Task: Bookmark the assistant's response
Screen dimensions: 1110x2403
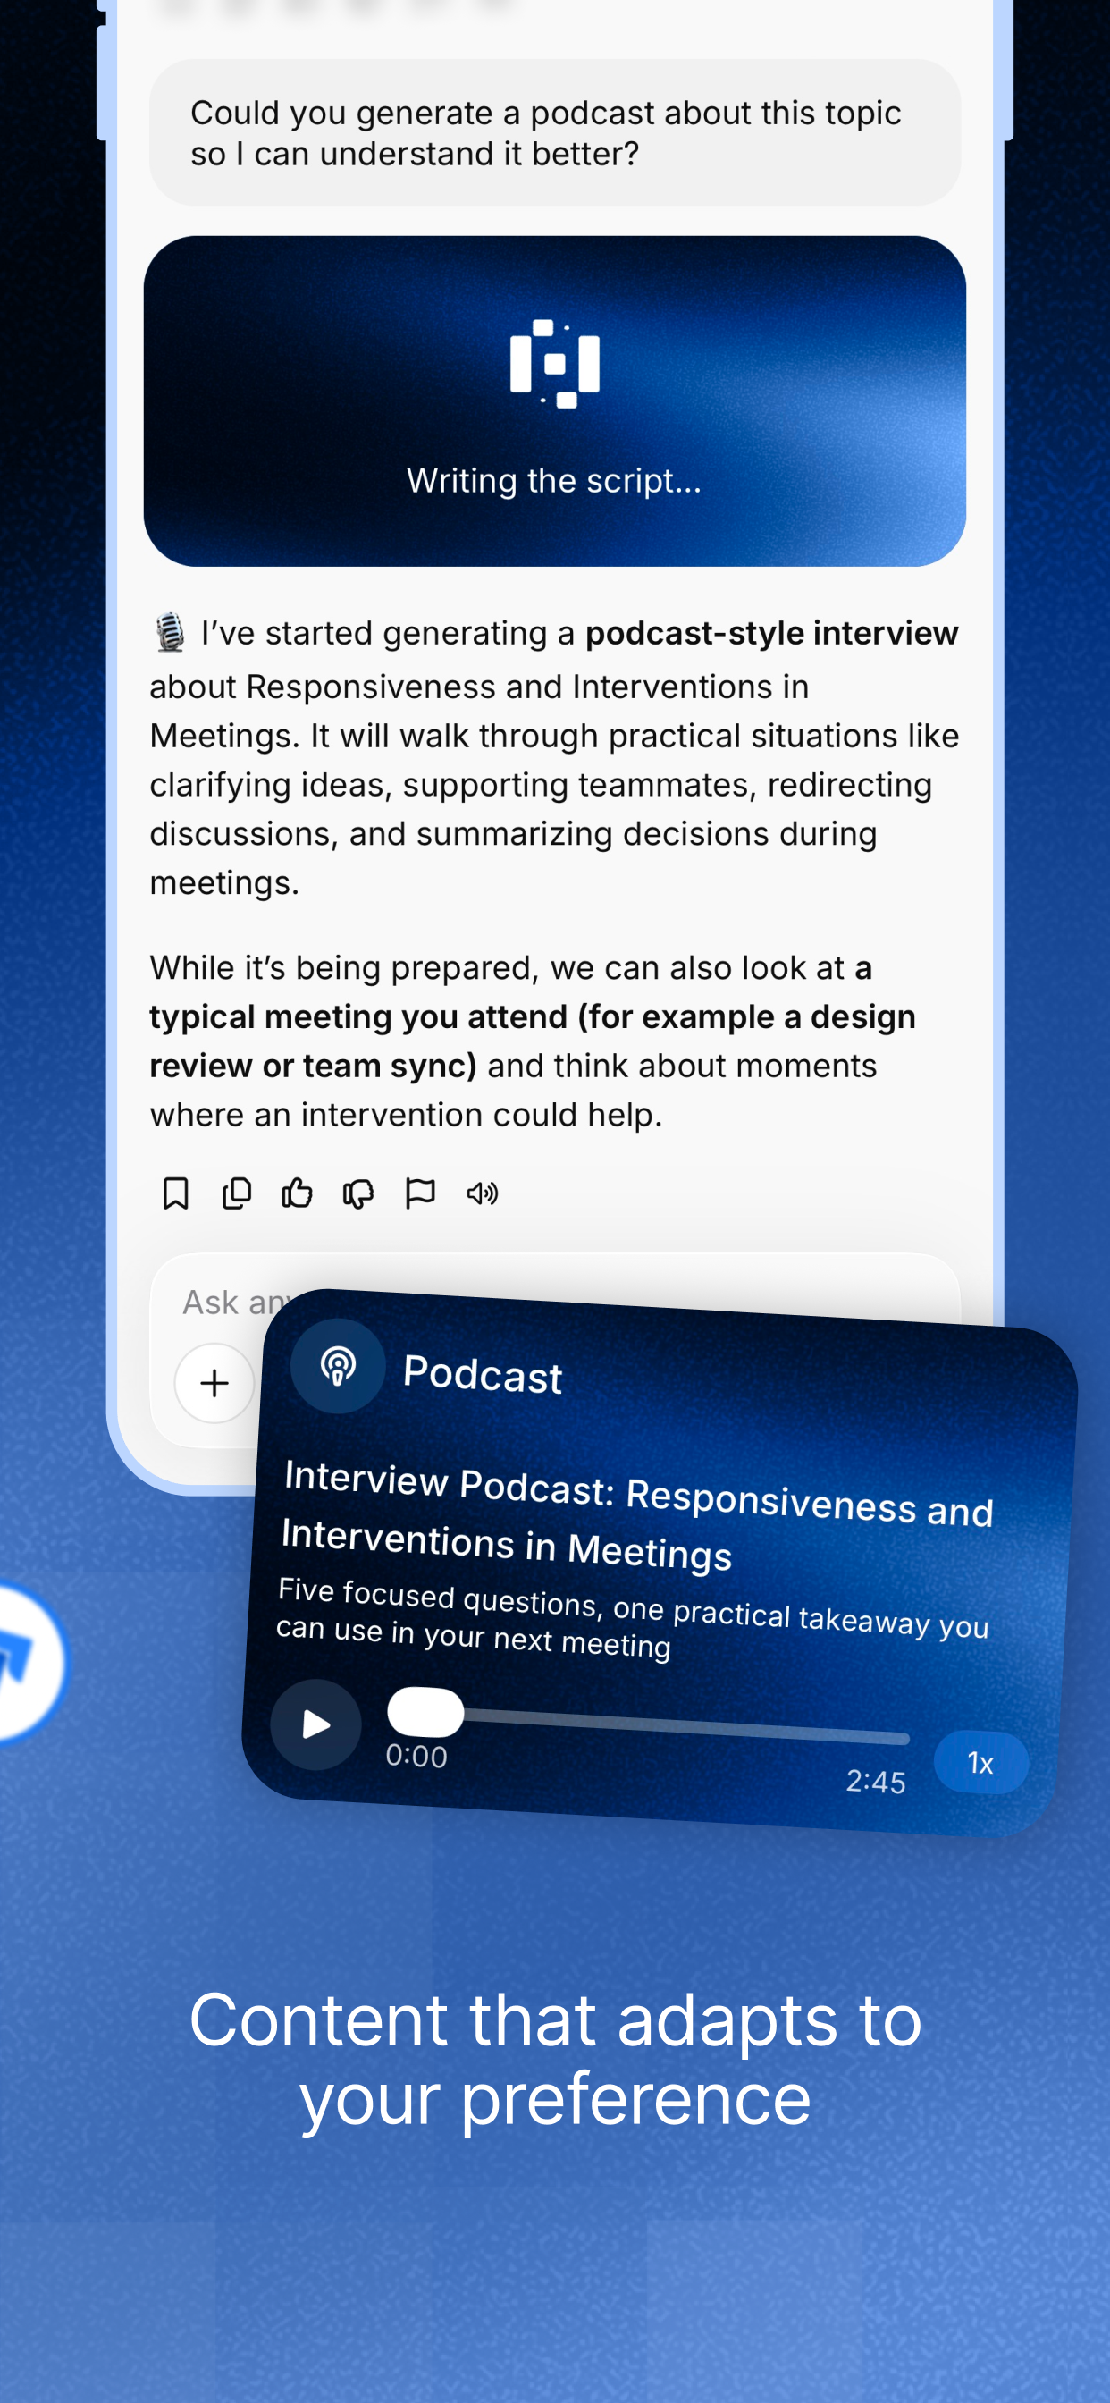Action: pos(175,1193)
